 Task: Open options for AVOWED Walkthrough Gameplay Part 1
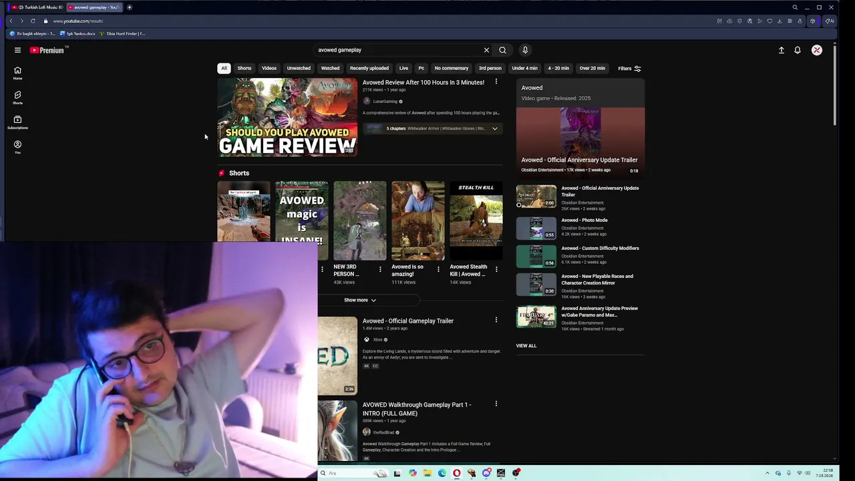tap(496, 404)
